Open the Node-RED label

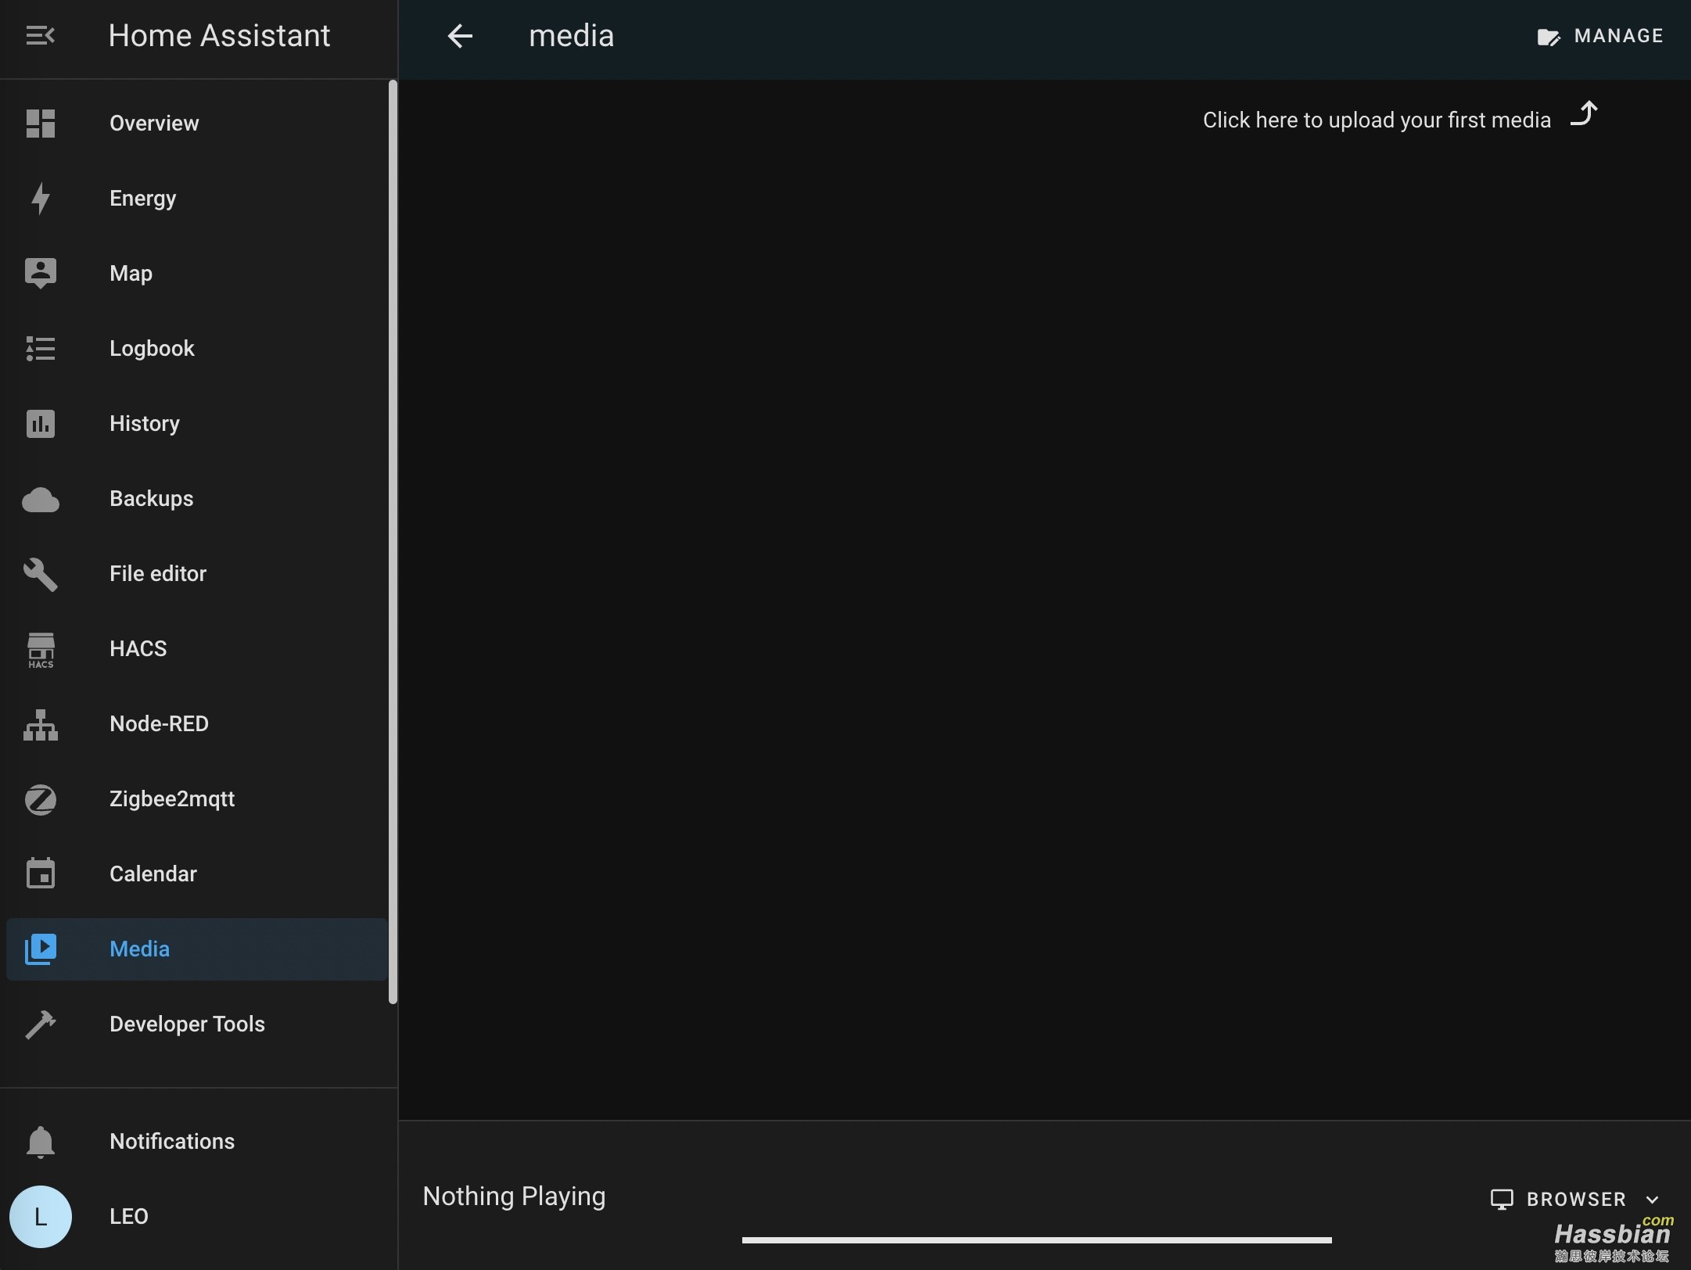pos(159,724)
